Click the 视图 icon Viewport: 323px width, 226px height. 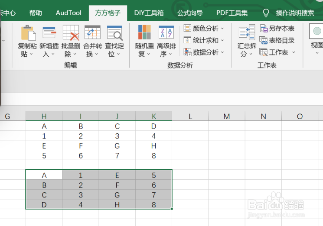coord(316,31)
